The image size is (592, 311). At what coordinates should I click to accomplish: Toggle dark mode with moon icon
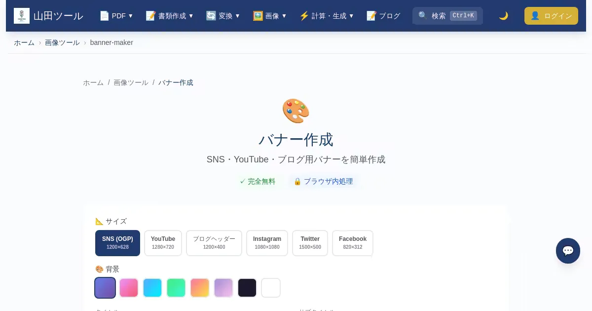tap(503, 16)
